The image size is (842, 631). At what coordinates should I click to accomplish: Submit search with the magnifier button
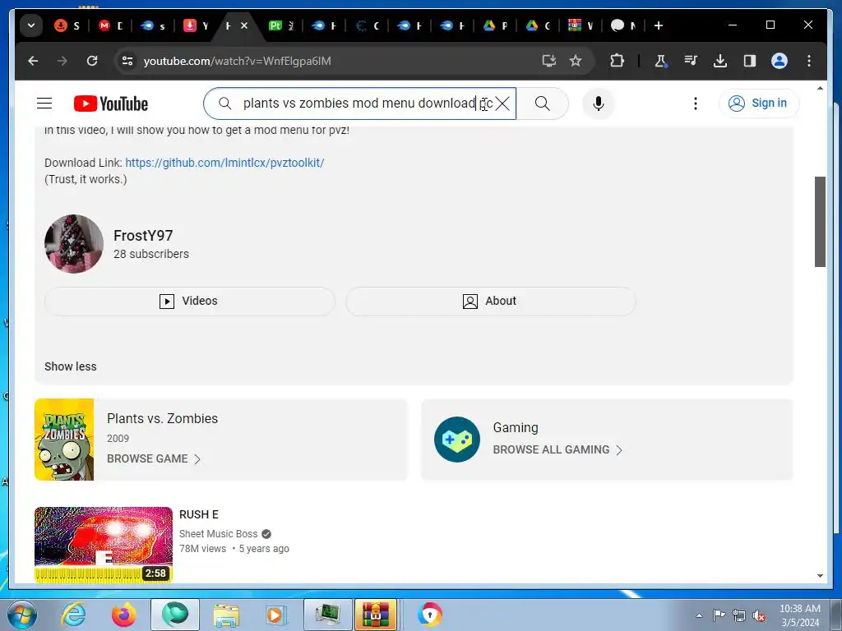[543, 103]
